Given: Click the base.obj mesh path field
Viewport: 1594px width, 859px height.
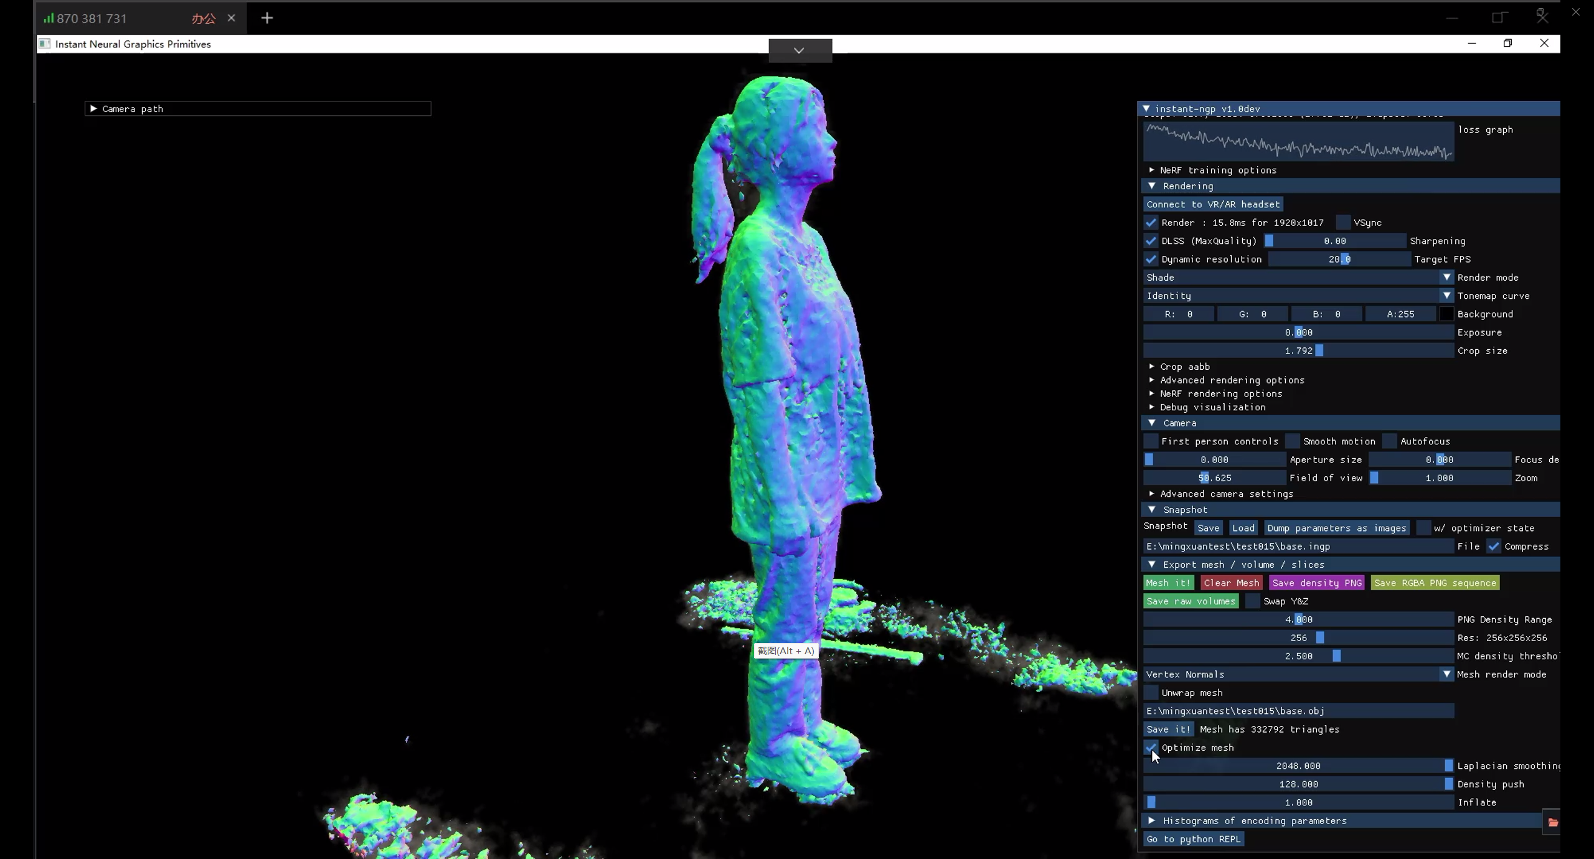Looking at the screenshot, I should click(1298, 711).
